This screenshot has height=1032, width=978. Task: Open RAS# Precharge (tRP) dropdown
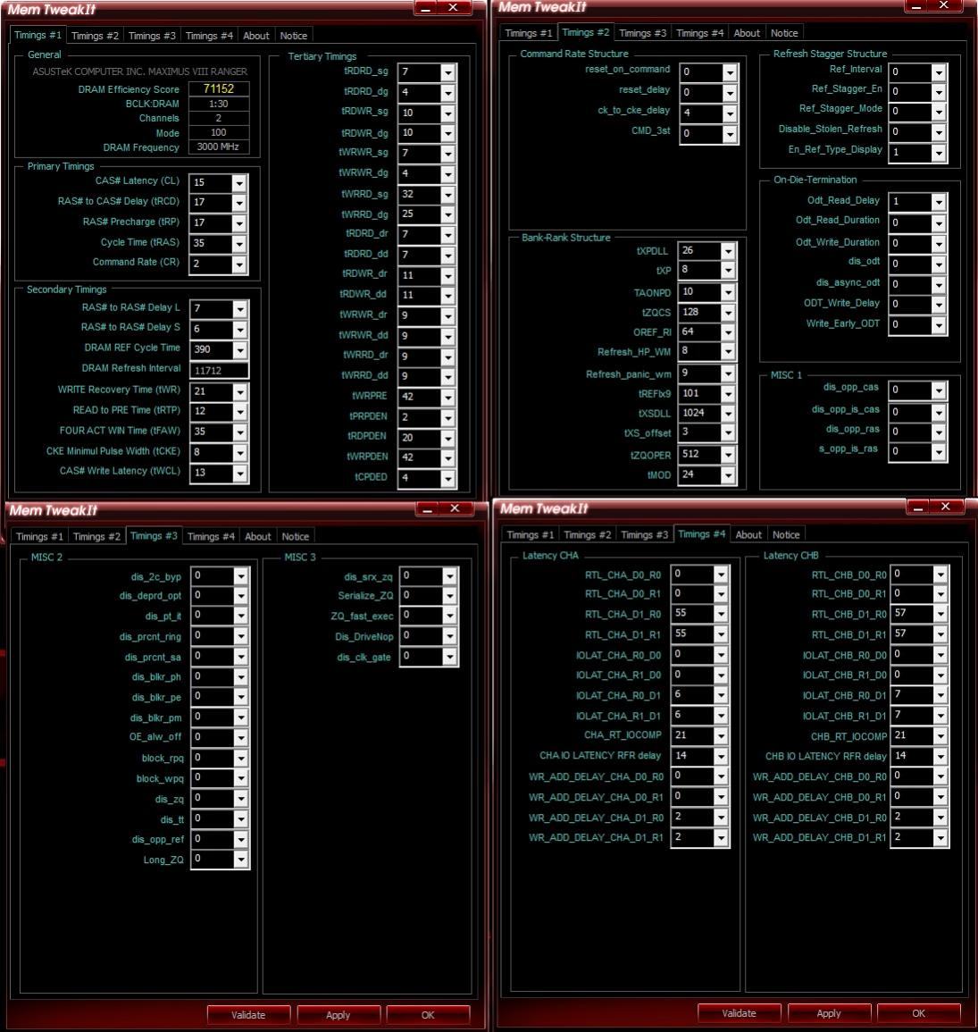239,223
